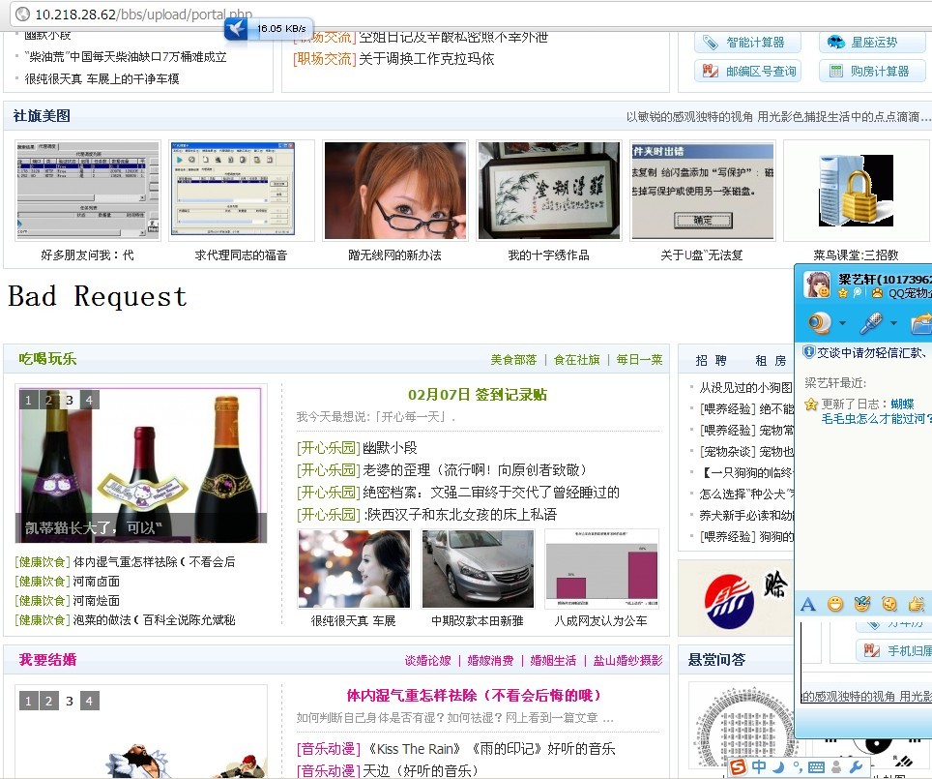This screenshot has width=932, height=779.
Task: Click the site info globe icon in address bar
Action: [22, 15]
